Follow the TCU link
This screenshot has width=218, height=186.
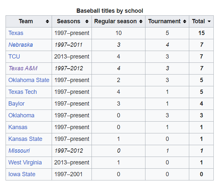14,57
